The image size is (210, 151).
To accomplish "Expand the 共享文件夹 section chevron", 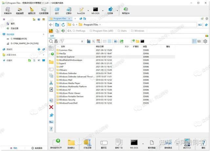I will coord(44,55).
